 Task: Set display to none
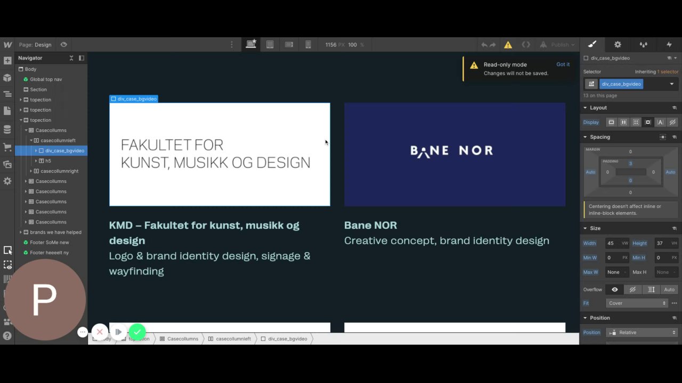point(672,122)
